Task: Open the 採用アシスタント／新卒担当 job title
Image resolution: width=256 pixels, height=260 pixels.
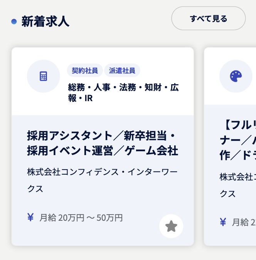Action: (x=103, y=143)
